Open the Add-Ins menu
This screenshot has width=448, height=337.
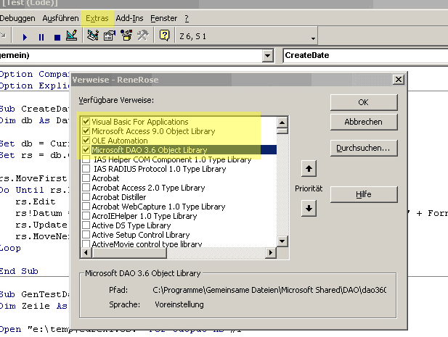130,17
